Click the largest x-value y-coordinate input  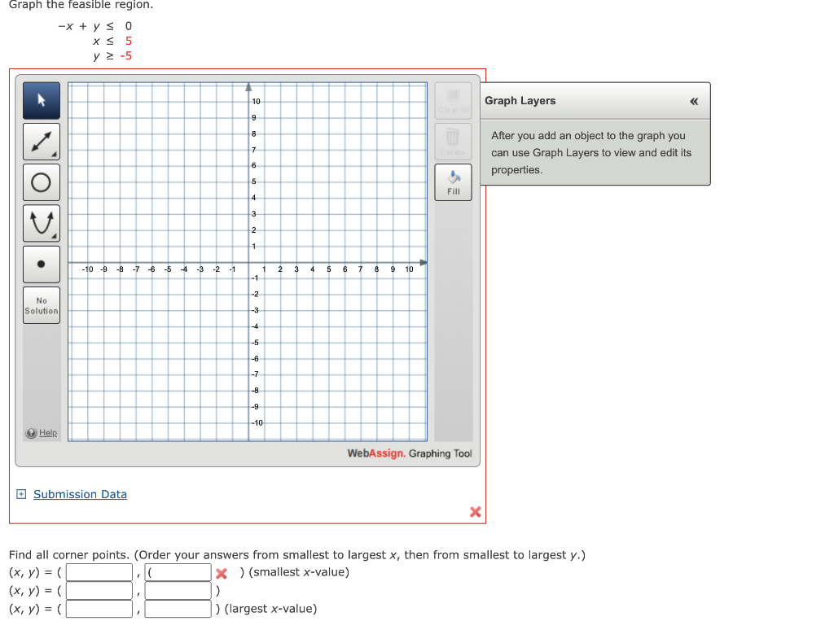tap(178, 608)
